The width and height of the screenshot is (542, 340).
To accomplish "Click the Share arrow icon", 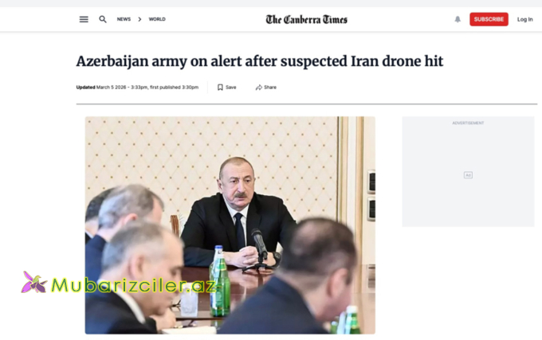I will point(258,88).
